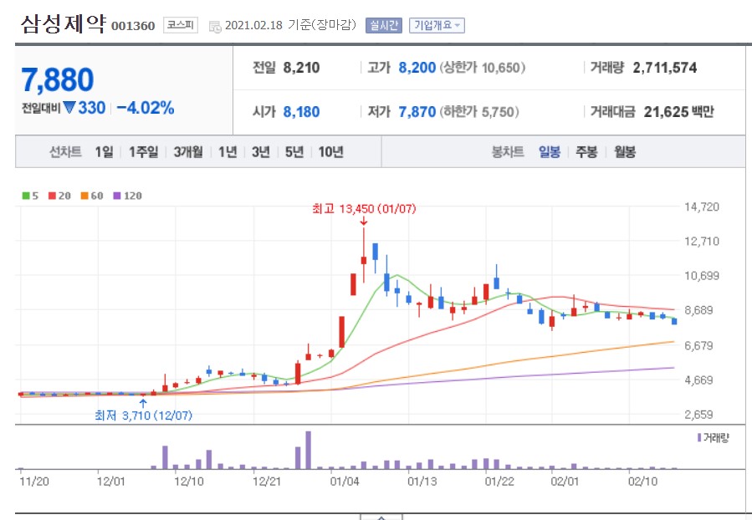Click the orange 60-day moving average legend swatch
The height and width of the screenshot is (520, 752).
tap(84, 196)
